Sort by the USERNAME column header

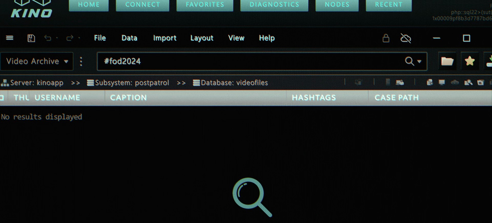point(57,97)
